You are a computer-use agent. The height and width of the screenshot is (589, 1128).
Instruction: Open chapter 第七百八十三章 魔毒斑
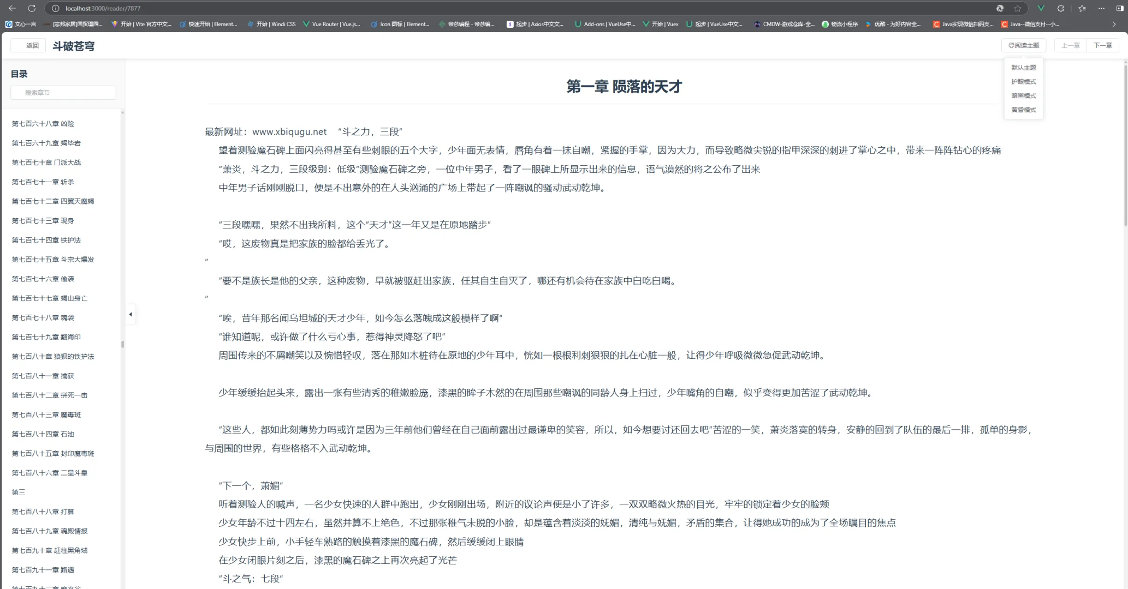(46, 414)
